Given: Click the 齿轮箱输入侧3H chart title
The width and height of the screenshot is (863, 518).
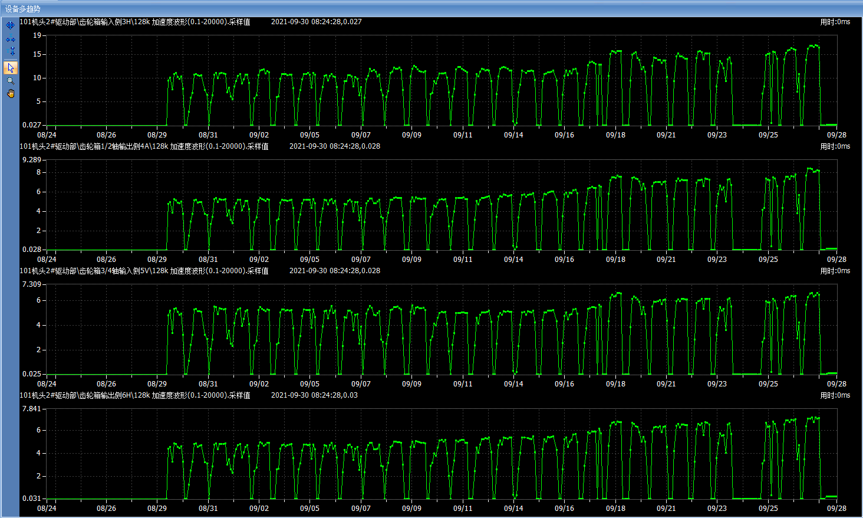Looking at the screenshot, I should (135, 22).
